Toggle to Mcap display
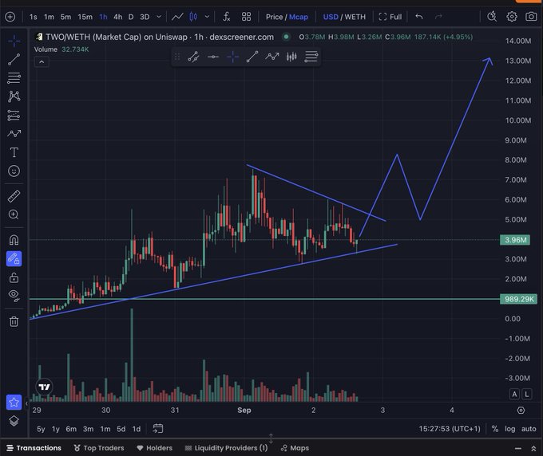Screen dimensions: 543x456 click(298, 17)
